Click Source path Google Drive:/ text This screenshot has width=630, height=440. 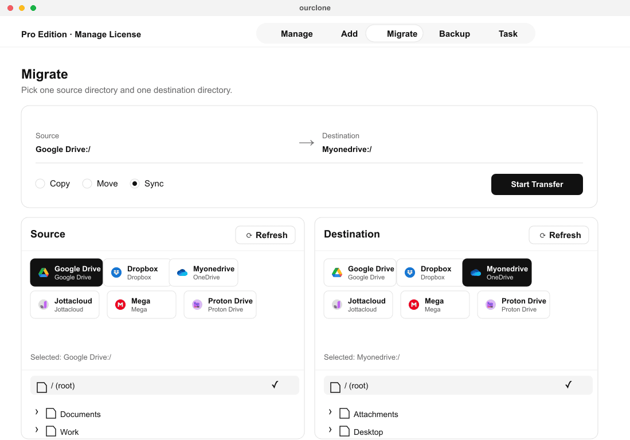[63, 149]
